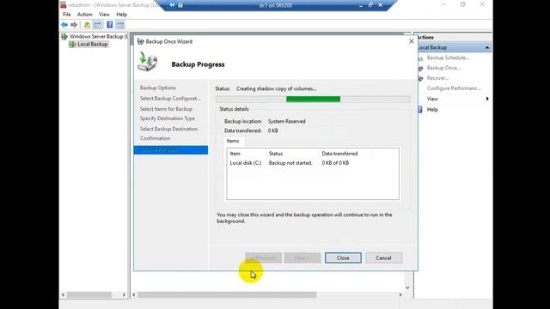Collapse Local Backup section header arrow
The width and height of the screenshot is (550, 309).
[x=487, y=47]
